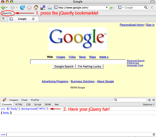
Task: Open the Firebug Options dropdown
Action: click(x=149, y=105)
